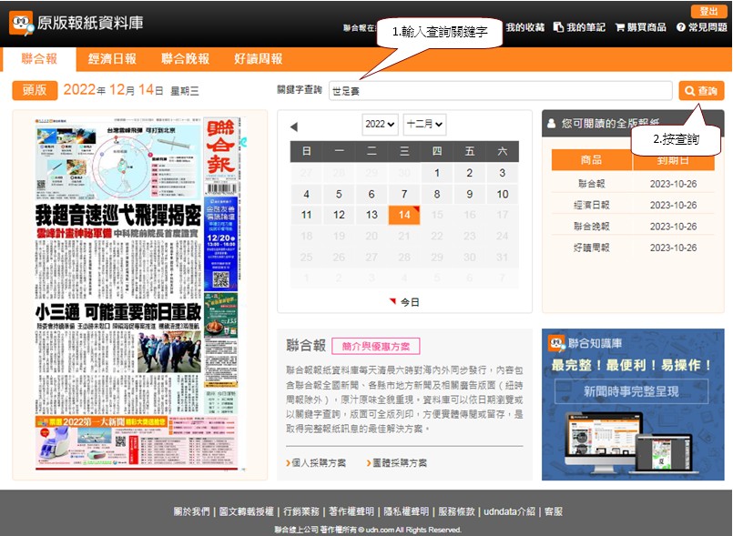Open the year 2022 dropdown

pos(380,124)
